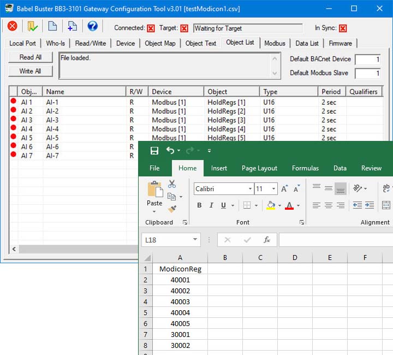393x355 pixels.
Task: Select Excel row 7 header
Action: [145, 334]
